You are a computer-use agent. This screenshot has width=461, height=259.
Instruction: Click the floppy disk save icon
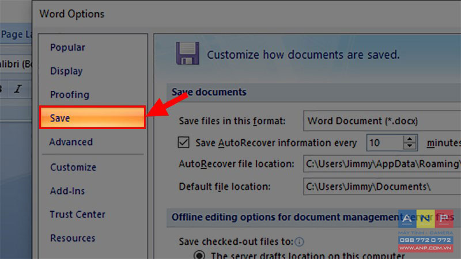(187, 54)
